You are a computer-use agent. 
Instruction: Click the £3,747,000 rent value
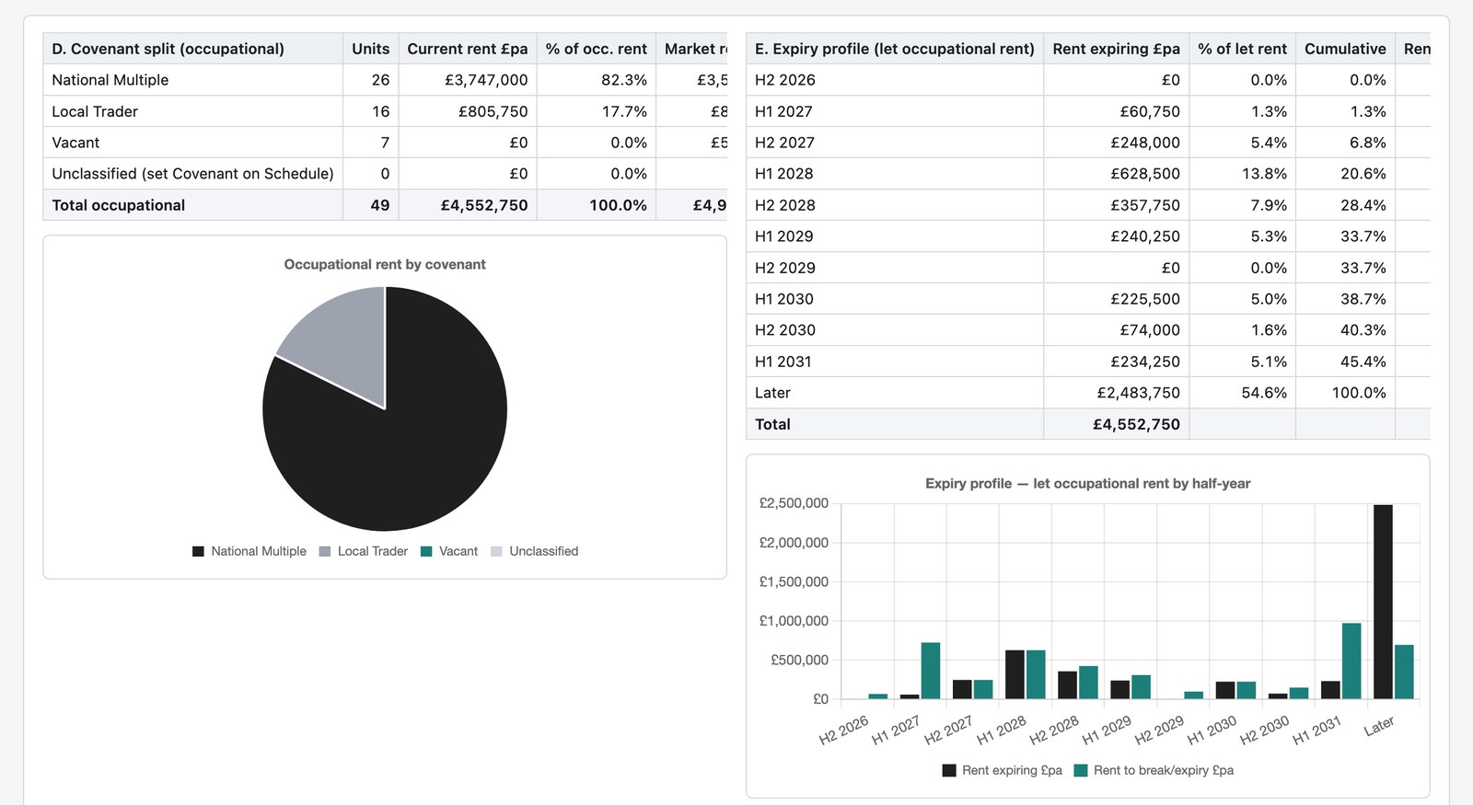coord(486,80)
